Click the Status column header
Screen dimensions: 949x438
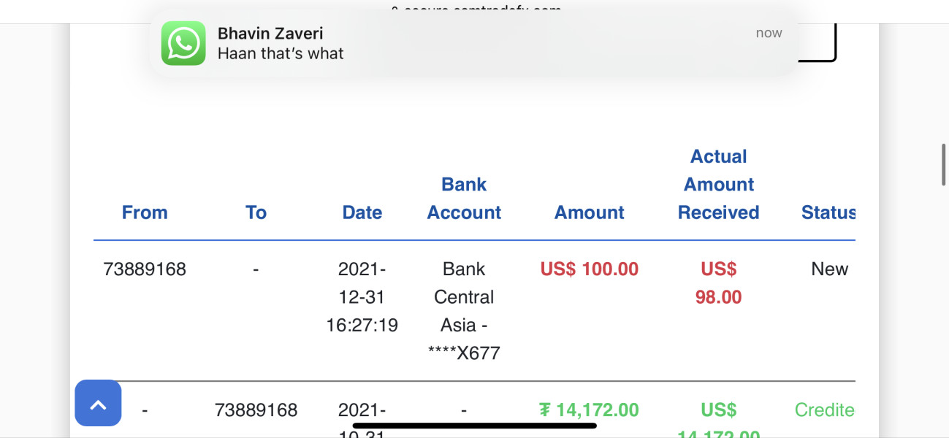[x=828, y=212]
